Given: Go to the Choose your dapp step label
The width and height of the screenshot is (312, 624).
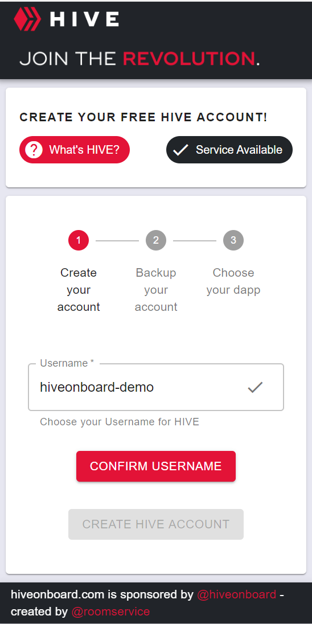Looking at the screenshot, I should point(233,281).
